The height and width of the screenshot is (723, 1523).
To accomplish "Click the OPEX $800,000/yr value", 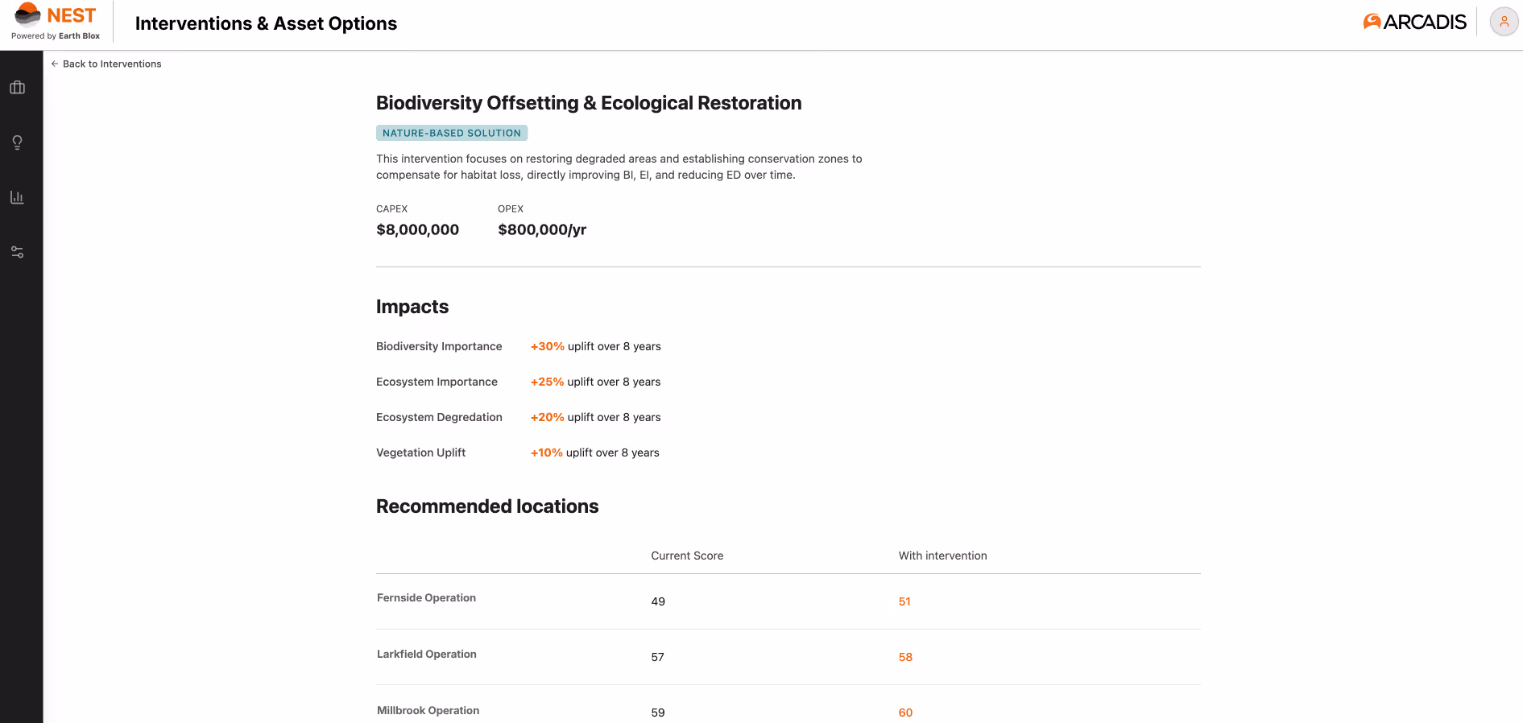I will pos(542,229).
